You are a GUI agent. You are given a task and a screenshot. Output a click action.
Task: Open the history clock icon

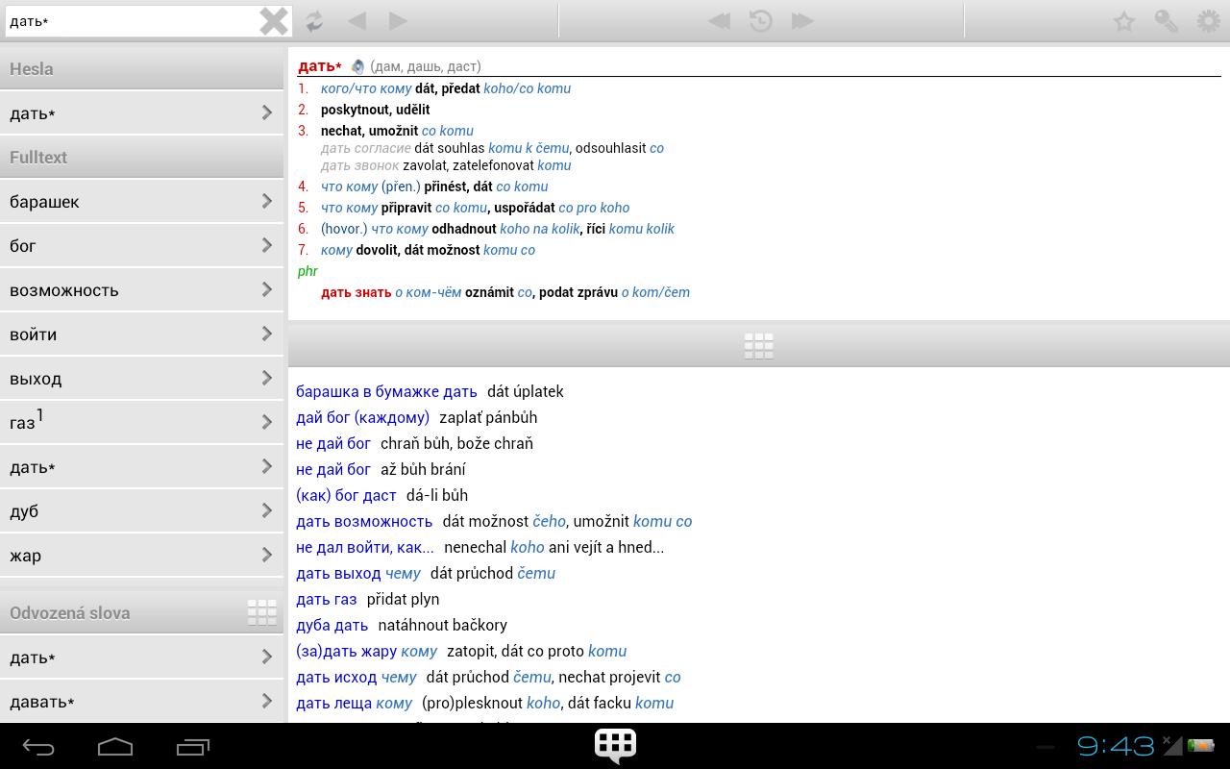click(760, 20)
